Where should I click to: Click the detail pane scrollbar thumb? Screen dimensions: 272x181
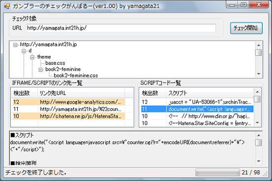coord(259,143)
